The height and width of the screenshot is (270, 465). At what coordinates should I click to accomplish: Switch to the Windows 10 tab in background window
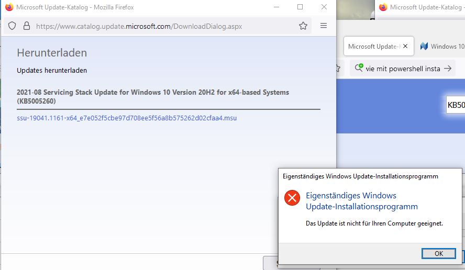click(442, 46)
